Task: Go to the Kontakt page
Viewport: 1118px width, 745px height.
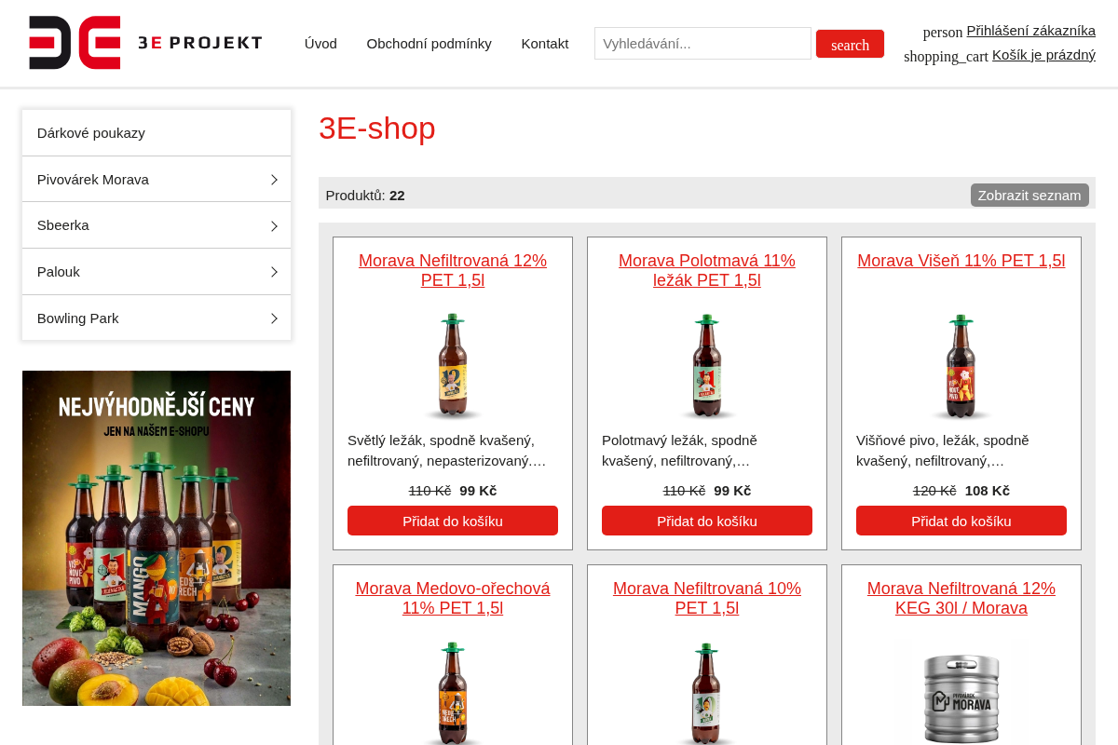Action: tap(545, 43)
